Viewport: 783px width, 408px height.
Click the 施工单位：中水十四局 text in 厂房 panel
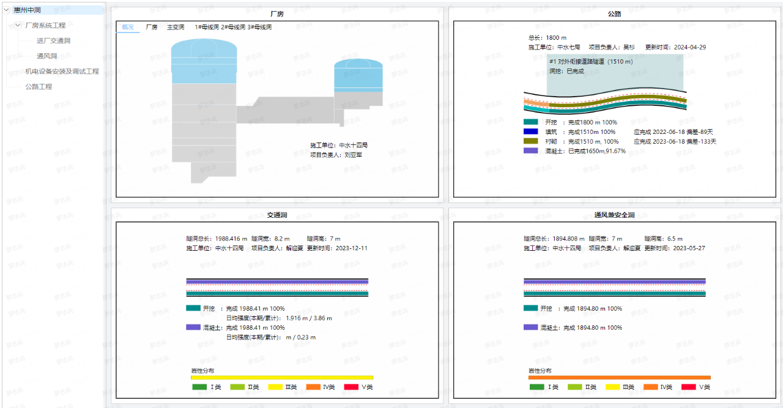(x=339, y=146)
